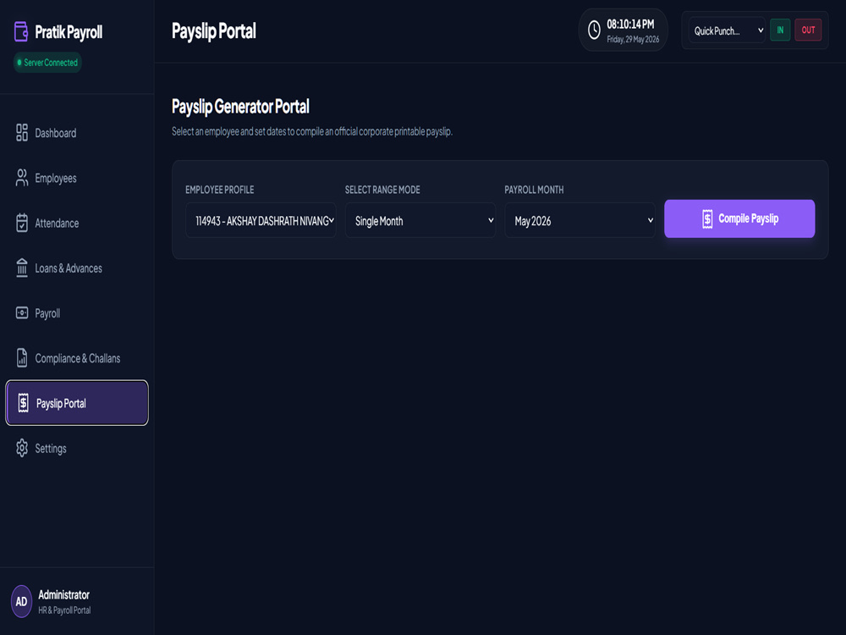
Task: Click the Administrator name label
Action: (63, 595)
